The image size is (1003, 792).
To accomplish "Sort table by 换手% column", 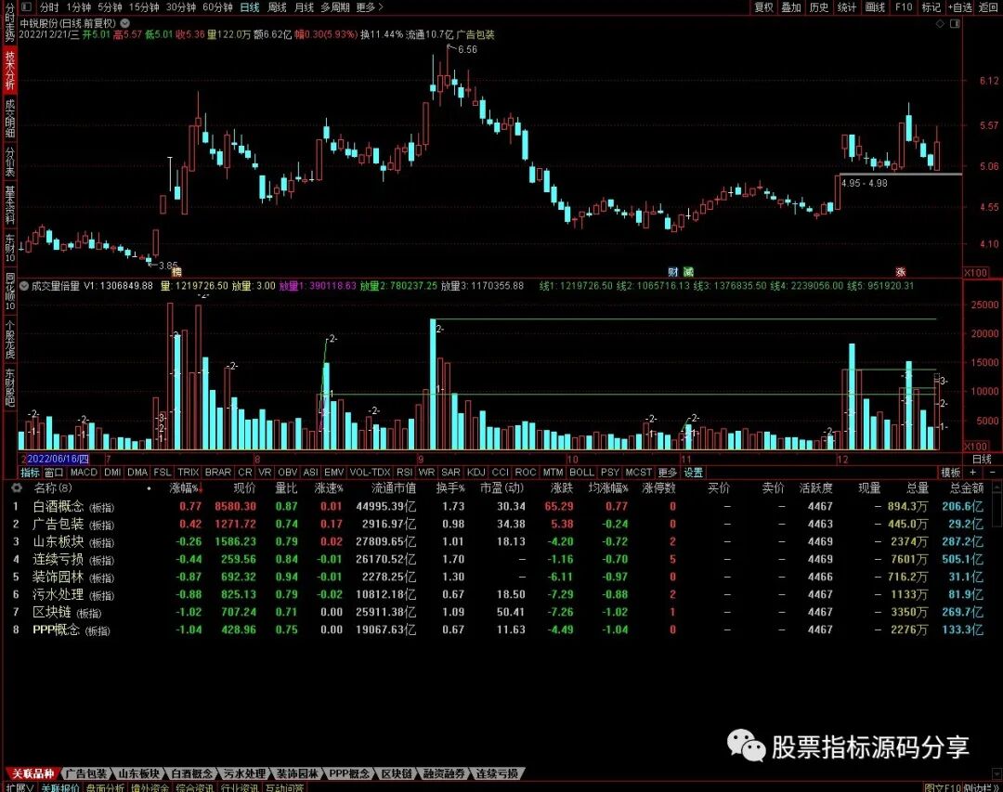I will click(x=450, y=488).
